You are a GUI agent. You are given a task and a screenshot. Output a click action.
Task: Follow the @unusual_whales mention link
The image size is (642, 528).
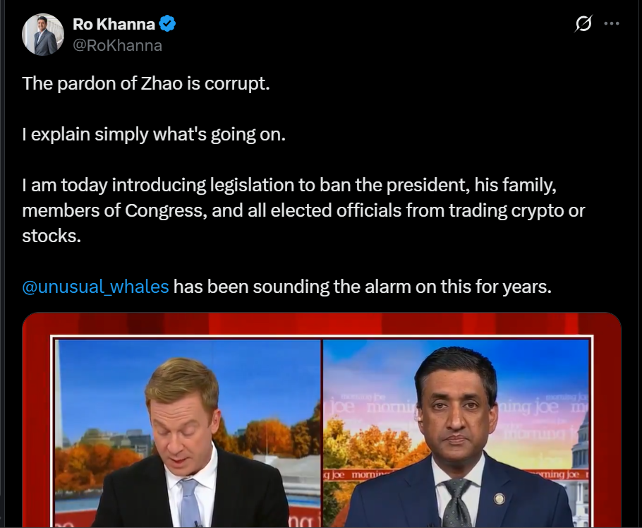(95, 287)
